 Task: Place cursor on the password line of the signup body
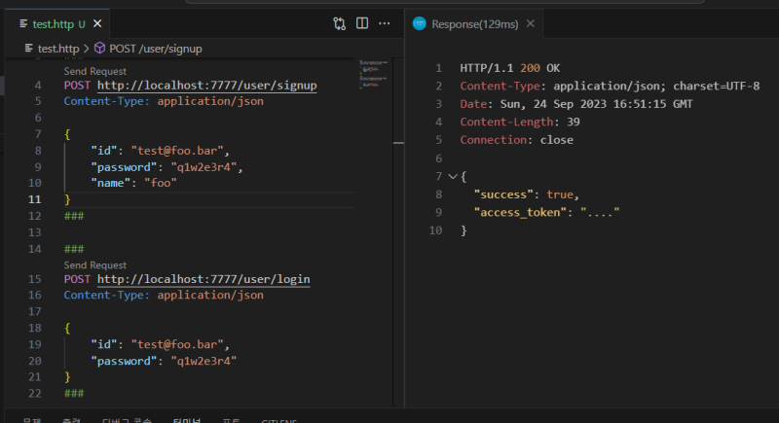[x=166, y=166]
